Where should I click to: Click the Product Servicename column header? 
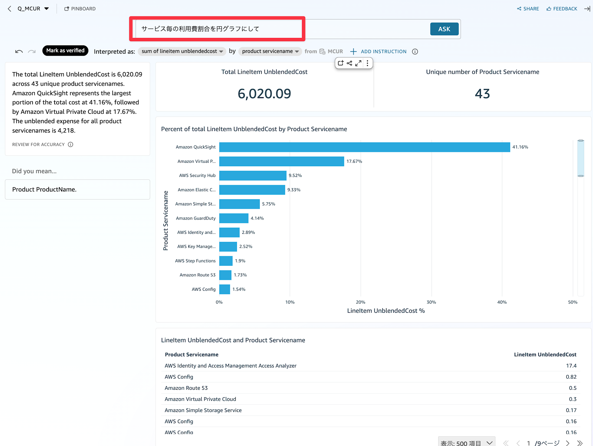192,354
